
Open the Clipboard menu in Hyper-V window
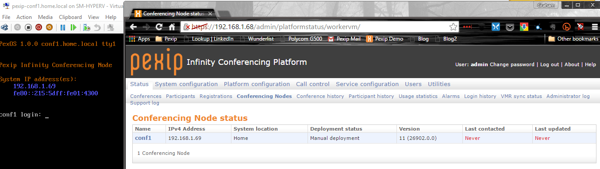point(70,17)
